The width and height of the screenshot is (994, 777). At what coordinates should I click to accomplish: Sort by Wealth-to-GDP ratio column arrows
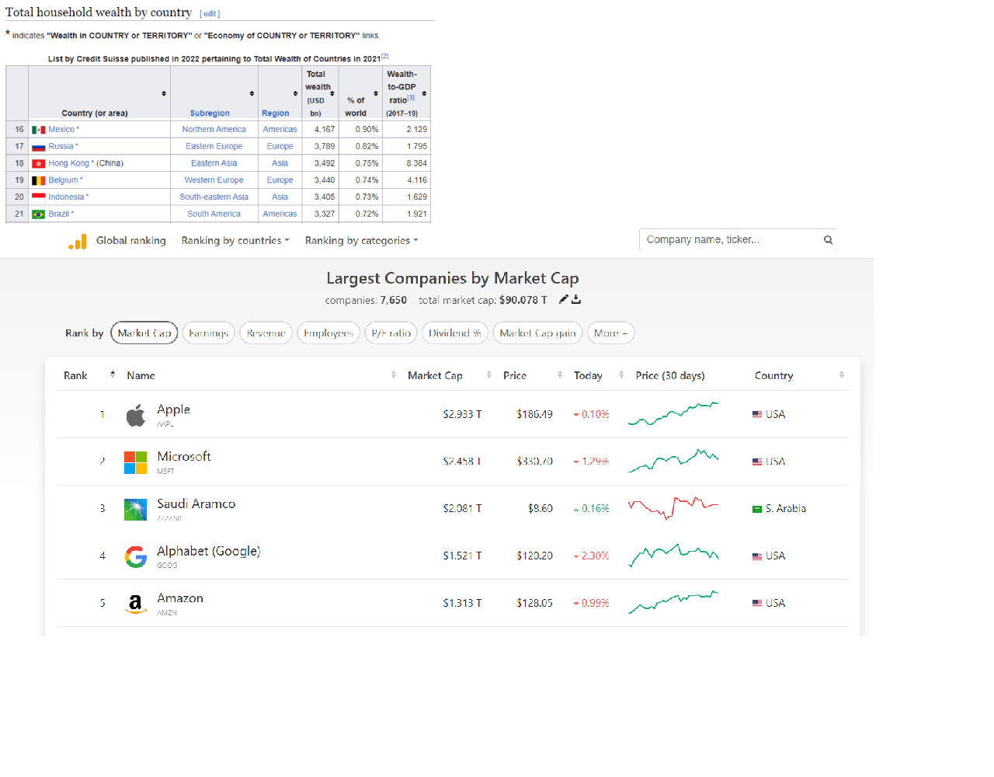click(x=424, y=93)
